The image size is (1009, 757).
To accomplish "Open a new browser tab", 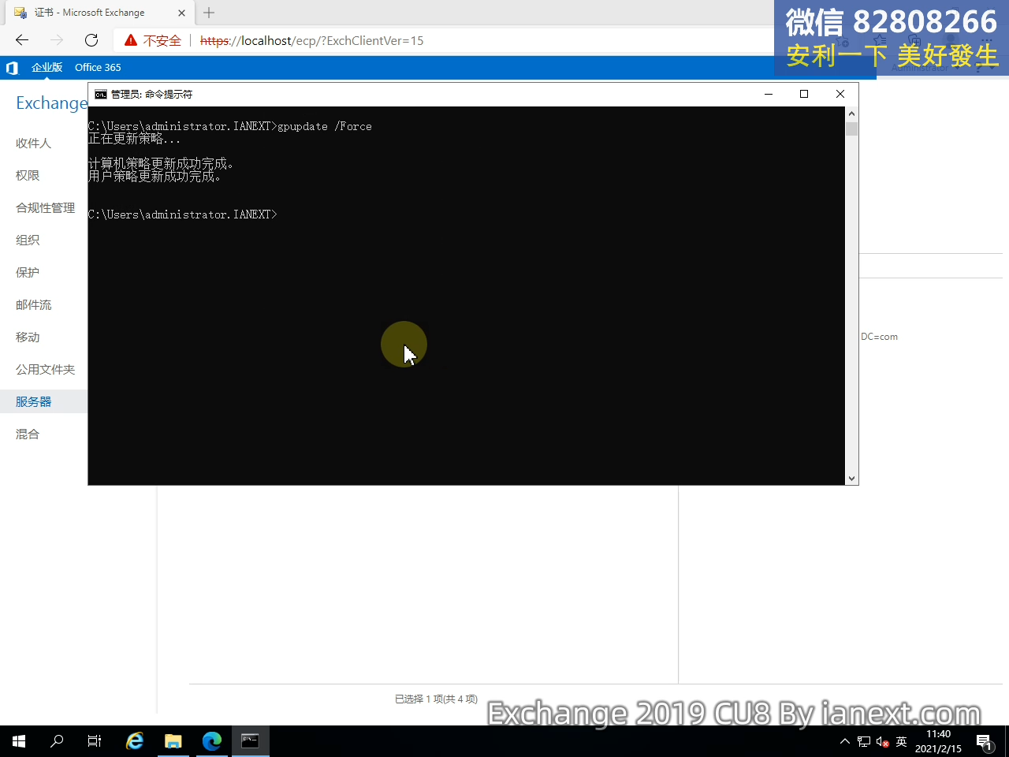I will pos(209,13).
